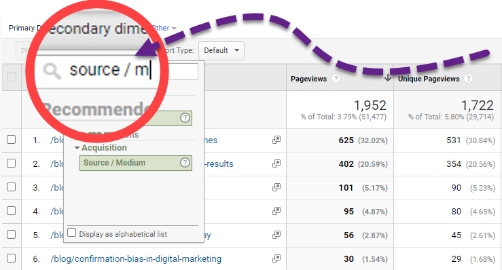The image size is (502, 270).
Task: Click the search magnifier icon
Action: click(52, 71)
